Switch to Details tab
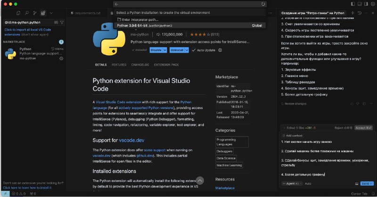The width and height of the screenshot is (377, 197). [101, 65]
